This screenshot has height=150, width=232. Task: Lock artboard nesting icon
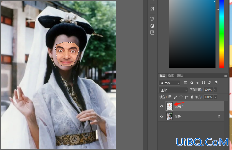point(187,97)
